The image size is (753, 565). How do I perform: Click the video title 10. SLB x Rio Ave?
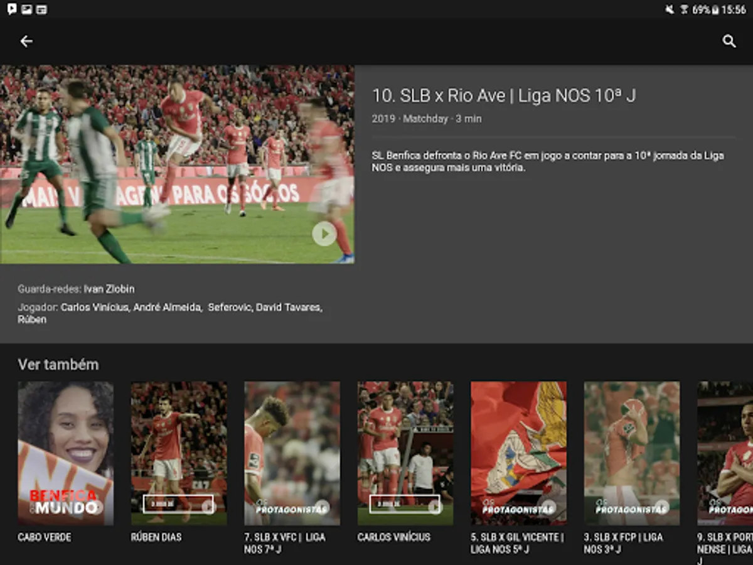click(x=504, y=96)
